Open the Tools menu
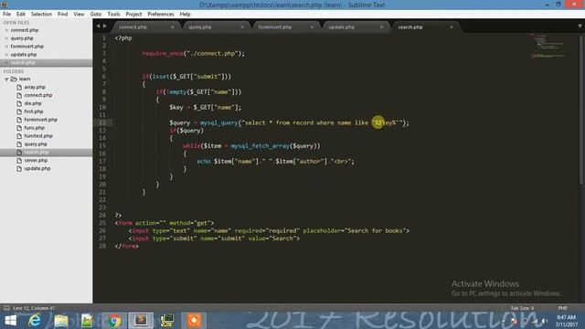The width and height of the screenshot is (585, 329). 113,15
